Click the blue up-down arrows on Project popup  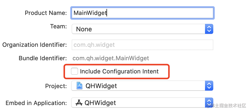[x=209, y=86]
